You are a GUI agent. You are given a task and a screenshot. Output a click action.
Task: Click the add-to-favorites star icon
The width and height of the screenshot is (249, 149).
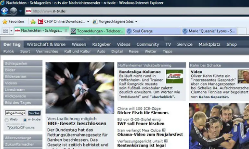[33, 21]
